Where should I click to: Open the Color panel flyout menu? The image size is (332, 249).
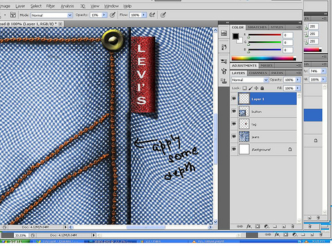click(299, 27)
